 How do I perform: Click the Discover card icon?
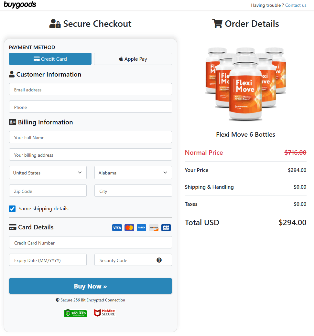(x=154, y=228)
